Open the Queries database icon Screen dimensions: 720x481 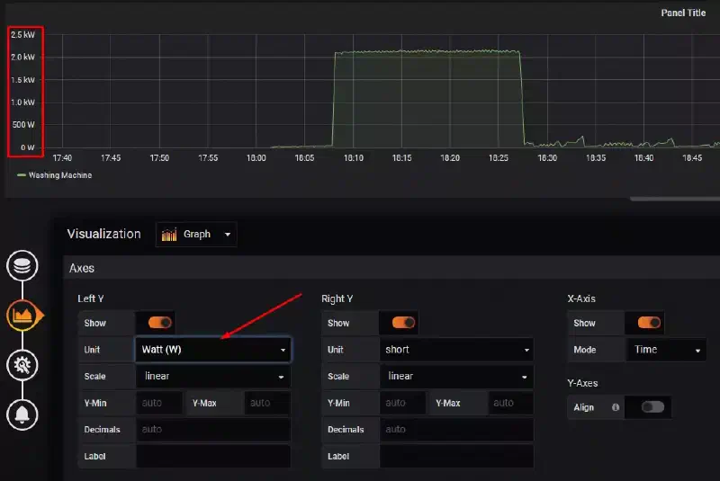pos(22,265)
